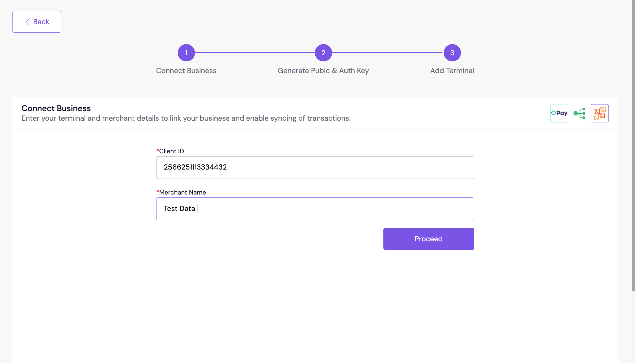Go to Connect Business step label
The image size is (635, 363).
(186, 71)
